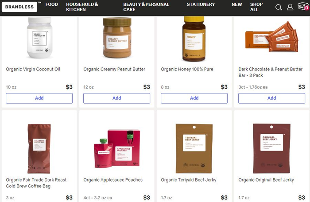Viewport: 310px width, 202px height.
Task: Open the Food menu
Action: 52,4
